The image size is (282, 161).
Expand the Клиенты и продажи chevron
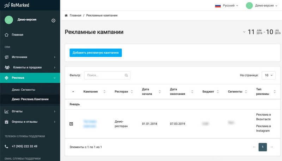[55, 67]
